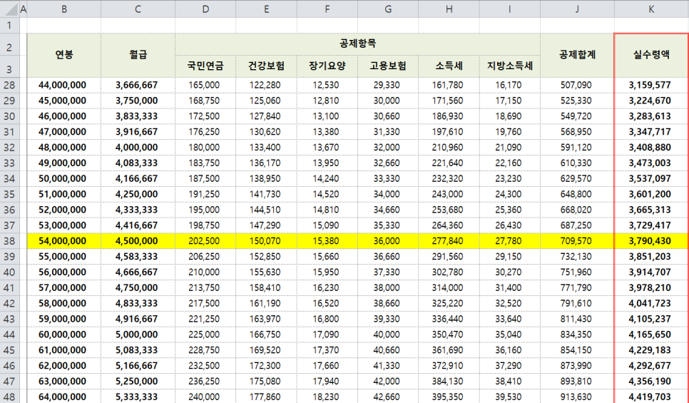Select column F header
Image resolution: width=689 pixels, height=403 pixels.
pos(327,9)
